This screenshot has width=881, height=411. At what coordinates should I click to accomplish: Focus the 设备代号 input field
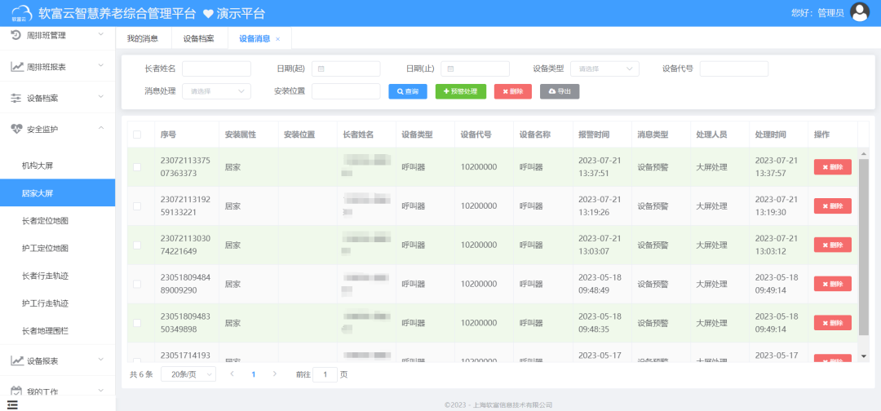click(734, 68)
